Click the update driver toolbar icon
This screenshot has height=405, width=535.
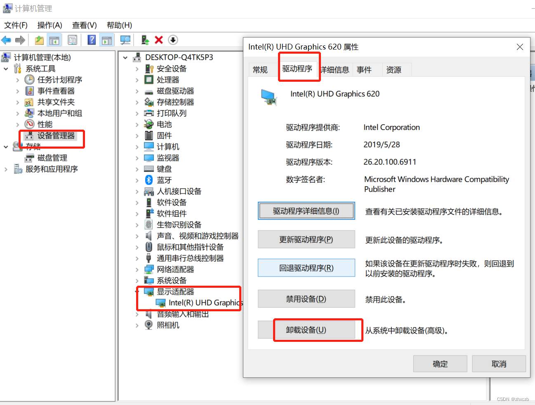145,40
